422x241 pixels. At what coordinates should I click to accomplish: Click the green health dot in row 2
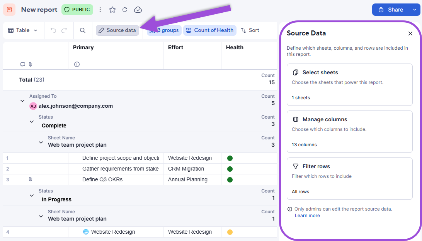(230, 169)
